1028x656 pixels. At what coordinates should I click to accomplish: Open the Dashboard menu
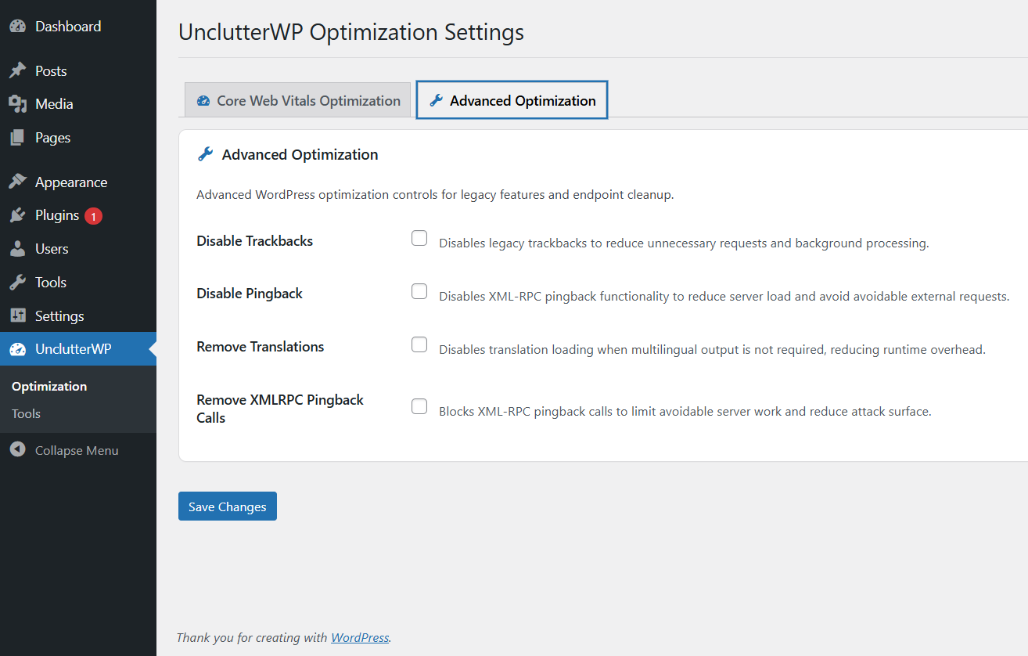(78, 26)
